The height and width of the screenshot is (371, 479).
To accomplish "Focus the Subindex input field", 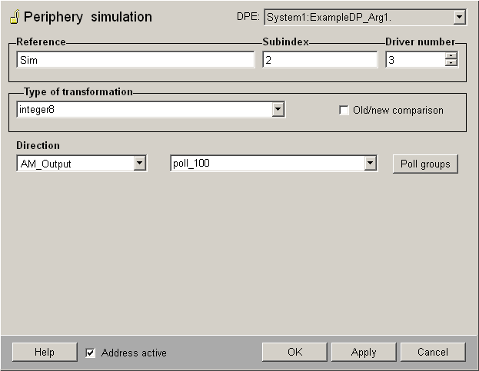I will coord(319,60).
